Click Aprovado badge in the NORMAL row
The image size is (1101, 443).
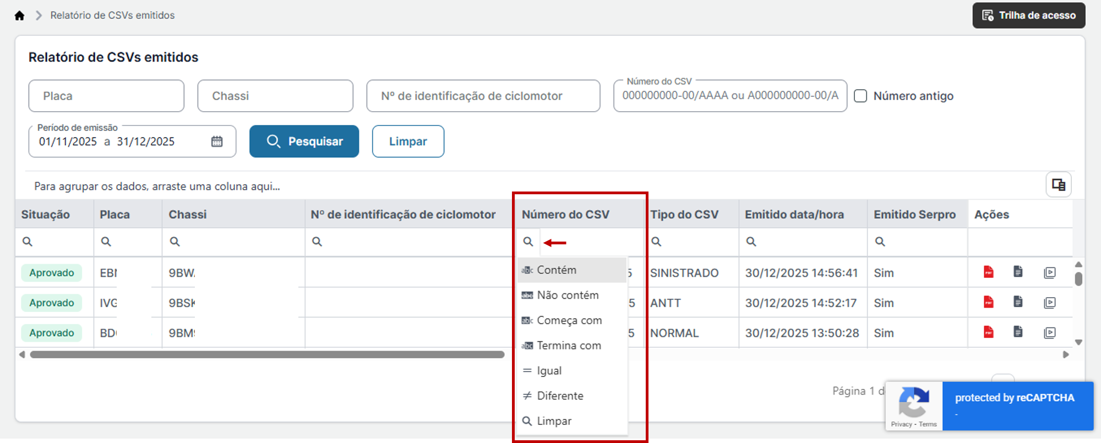52,333
